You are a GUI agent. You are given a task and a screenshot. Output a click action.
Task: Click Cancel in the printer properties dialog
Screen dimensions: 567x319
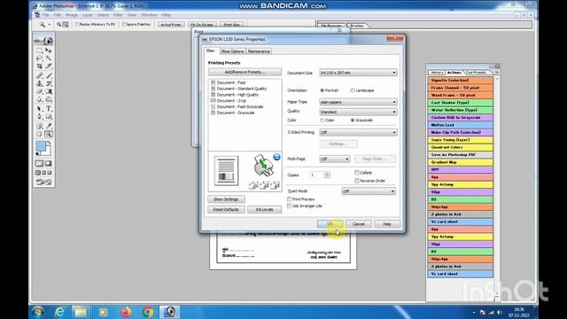click(358, 224)
